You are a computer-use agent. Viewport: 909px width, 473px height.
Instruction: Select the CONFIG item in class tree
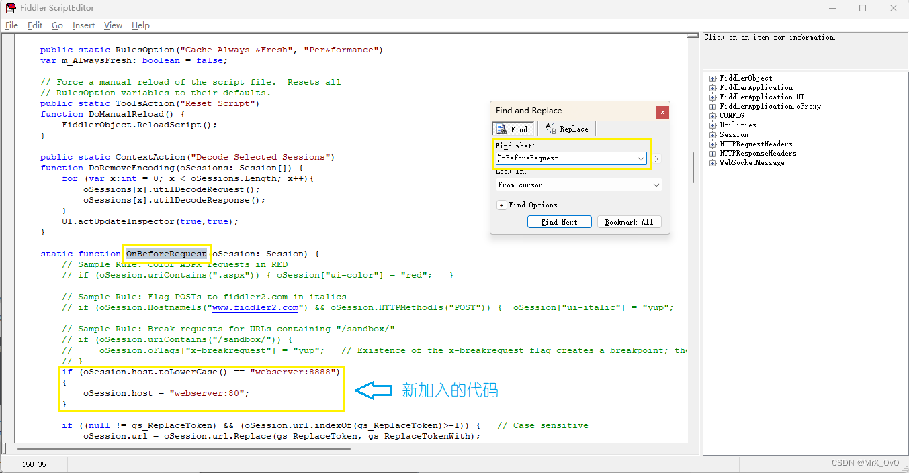click(732, 116)
